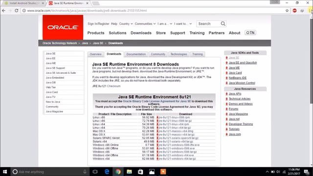Open the action center notifications
313x176 pixels.
(307, 172)
